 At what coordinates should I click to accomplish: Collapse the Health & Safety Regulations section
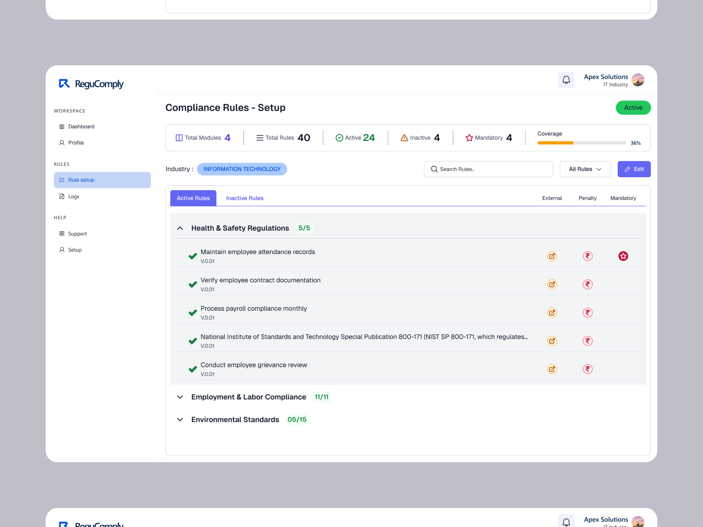[x=180, y=228]
